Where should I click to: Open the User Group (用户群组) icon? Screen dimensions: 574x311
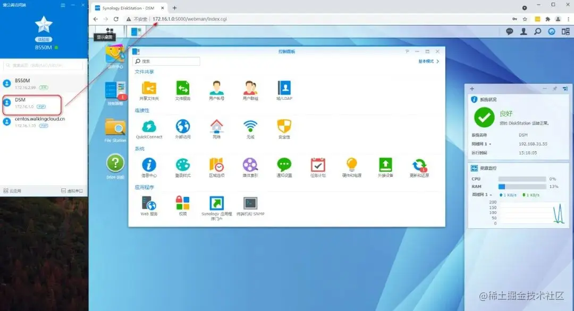pos(250,88)
